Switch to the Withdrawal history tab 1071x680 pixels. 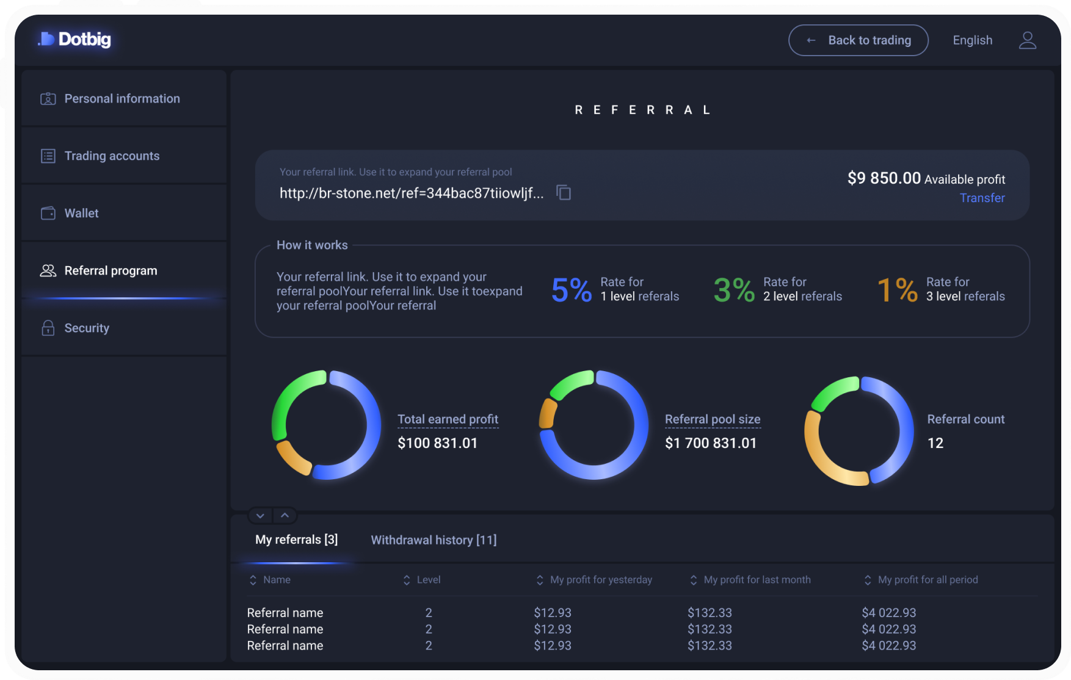click(x=434, y=540)
